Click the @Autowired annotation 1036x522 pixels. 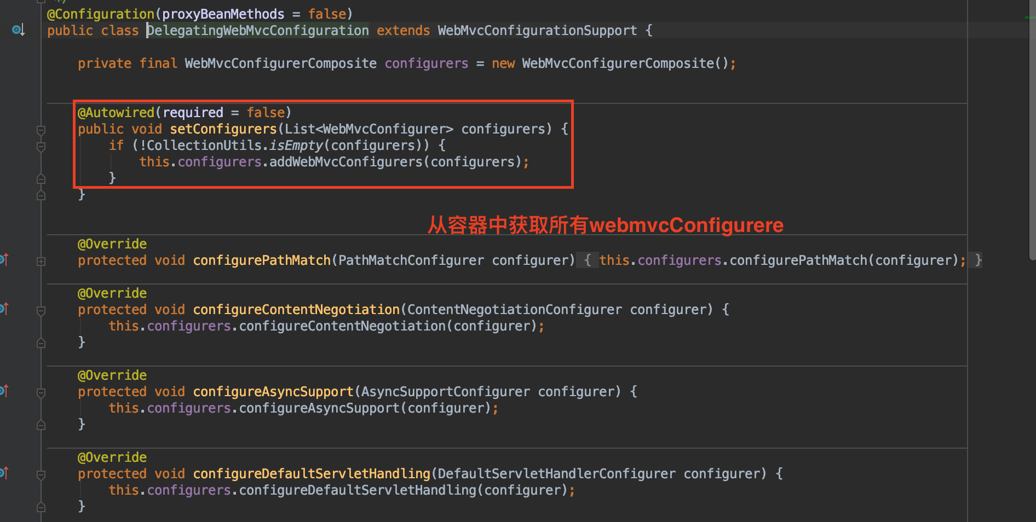(116, 112)
